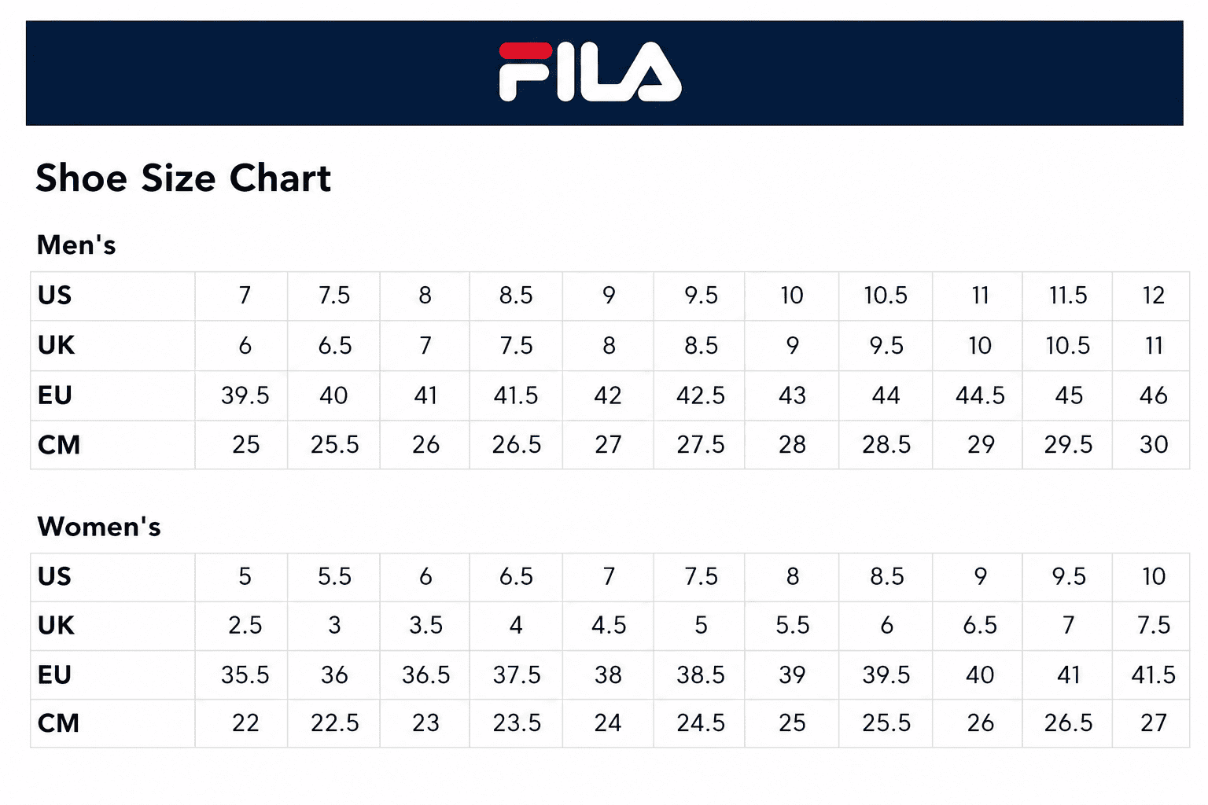Select women's EU size 37.5 cell
This screenshot has height=805, width=1208.
[x=516, y=675]
